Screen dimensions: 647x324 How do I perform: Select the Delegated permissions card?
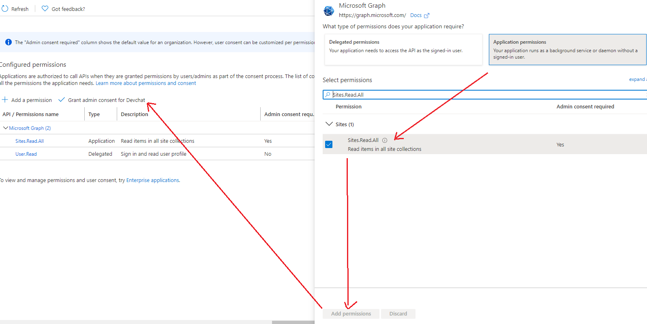[403, 49]
